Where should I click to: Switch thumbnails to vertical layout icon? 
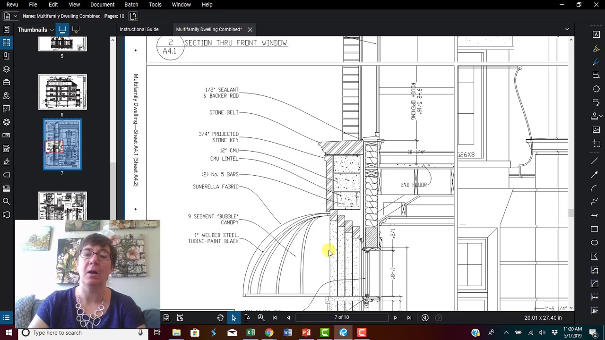[62, 29]
